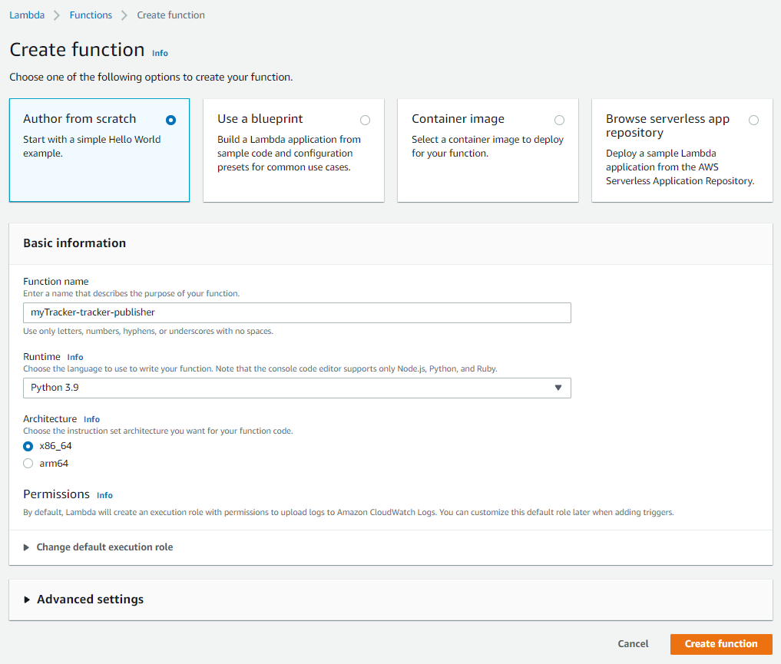Pick "Browse serverless app repository"
The image size is (781, 664).
click(753, 120)
